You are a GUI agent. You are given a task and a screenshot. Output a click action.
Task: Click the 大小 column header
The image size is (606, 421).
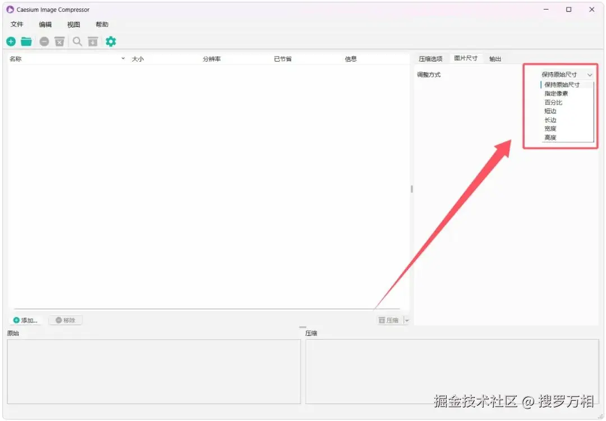138,58
